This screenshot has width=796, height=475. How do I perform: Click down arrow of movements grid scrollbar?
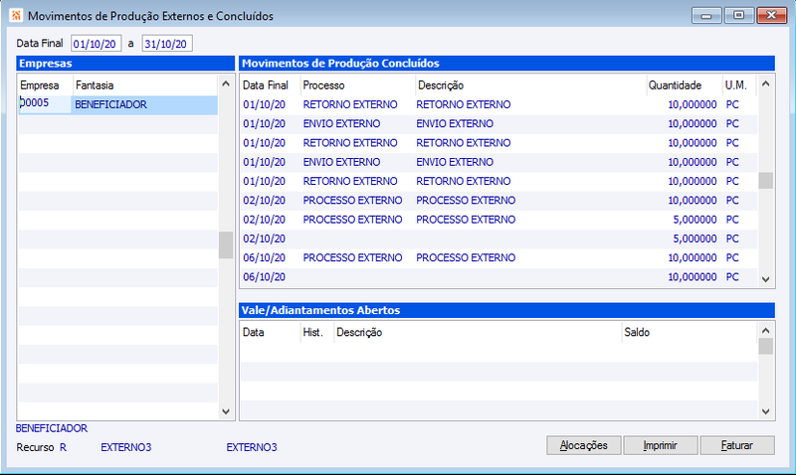pyautogui.click(x=766, y=279)
